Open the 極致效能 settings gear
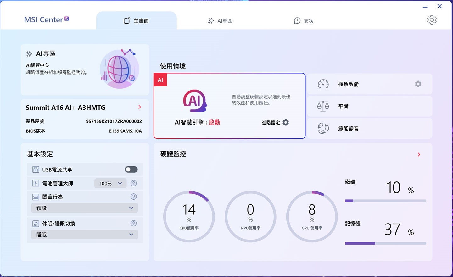Screen dimensions: 453x277 [418, 84]
